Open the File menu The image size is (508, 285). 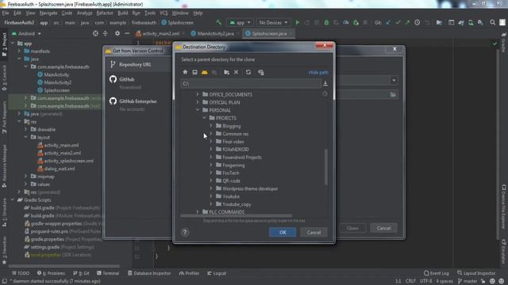(6, 13)
